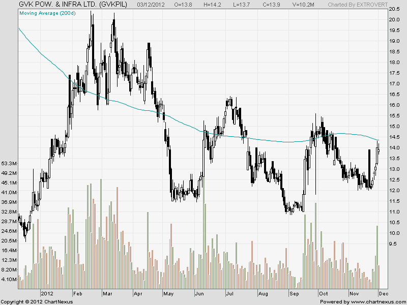Click the 4.10M volume label on the left axis

coord(10,280)
